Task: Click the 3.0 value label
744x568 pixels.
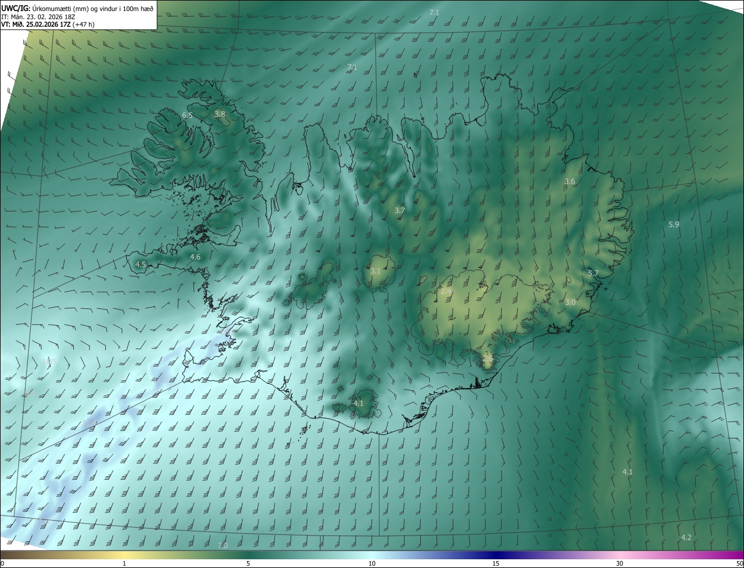Action: [x=570, y=303]
